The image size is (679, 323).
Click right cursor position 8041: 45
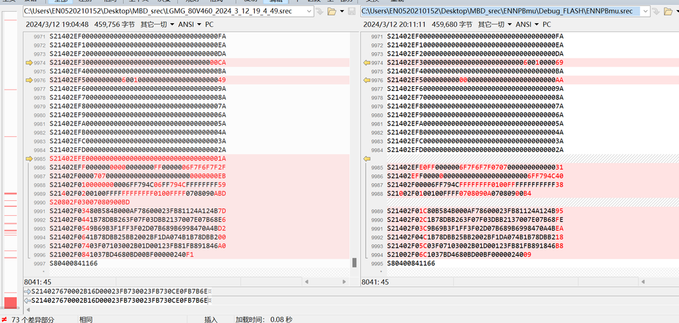[375, 282]
